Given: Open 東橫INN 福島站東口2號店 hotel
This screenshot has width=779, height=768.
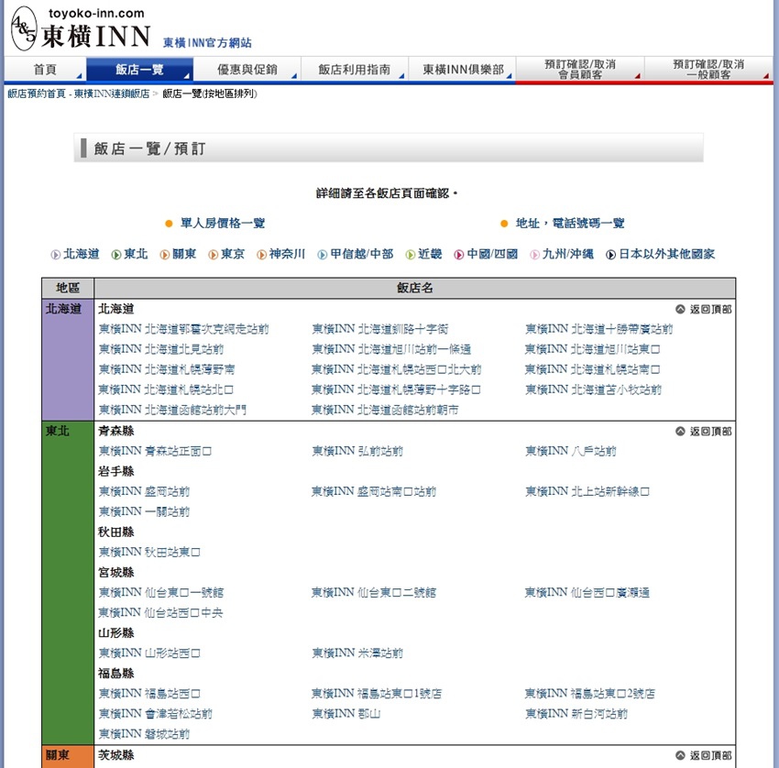Looking at the screenshot, I should (589, 694).
